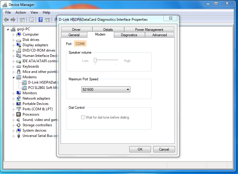The height and width of the screenshot is (174, 238).
Task: Close the D-Link Properties dialog
Action: [x=171, y=18]
